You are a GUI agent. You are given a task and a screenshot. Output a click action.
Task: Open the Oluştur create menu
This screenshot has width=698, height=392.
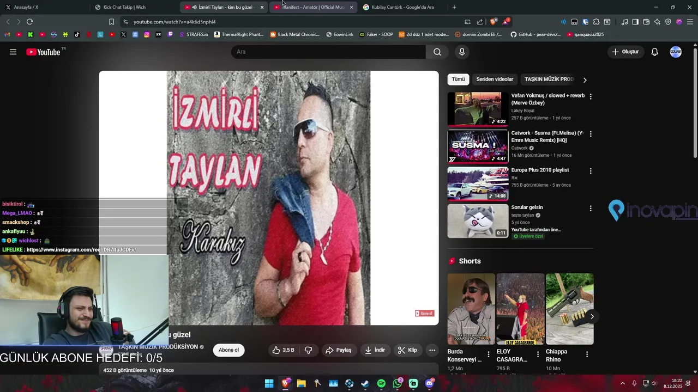click(625, 52)
